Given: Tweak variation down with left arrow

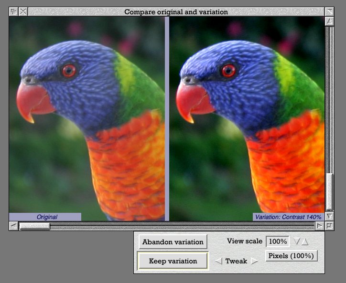Looking at the screenshot, I should point(218,261).
